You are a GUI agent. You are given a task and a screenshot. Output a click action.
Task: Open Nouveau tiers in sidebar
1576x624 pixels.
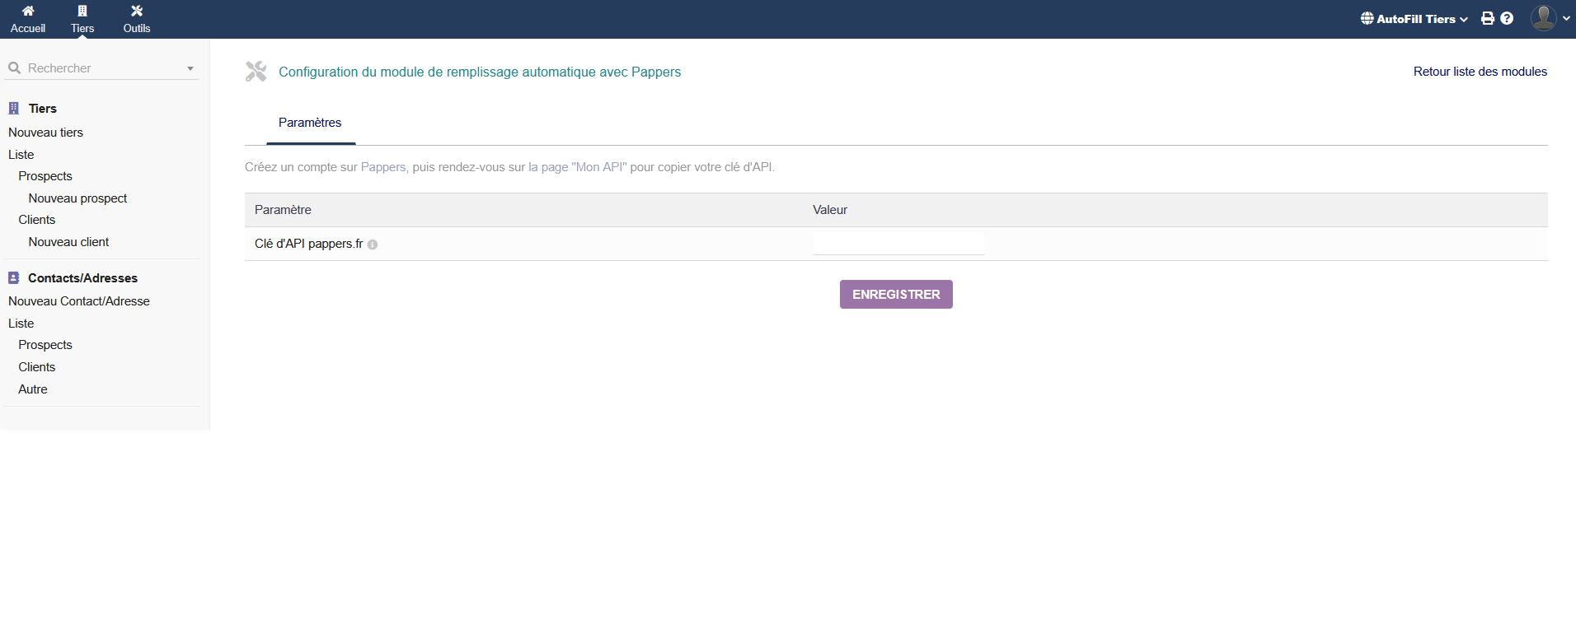click(x=45, y=133)
